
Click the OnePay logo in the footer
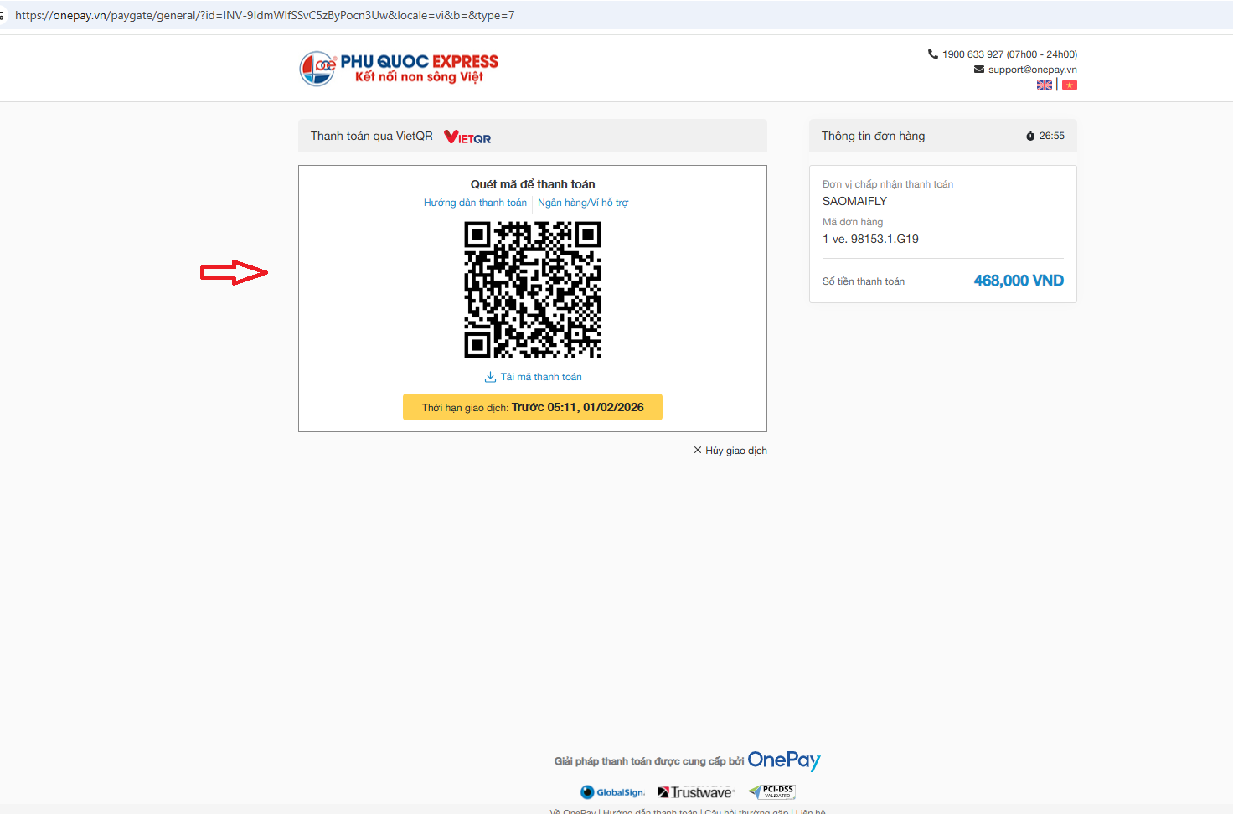[783, 760]
